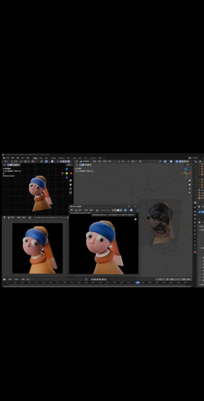The width and height of the screenshot is (204, 401).
Task: Open Select menu (选择) in right viewport
Action: (100, 161)
